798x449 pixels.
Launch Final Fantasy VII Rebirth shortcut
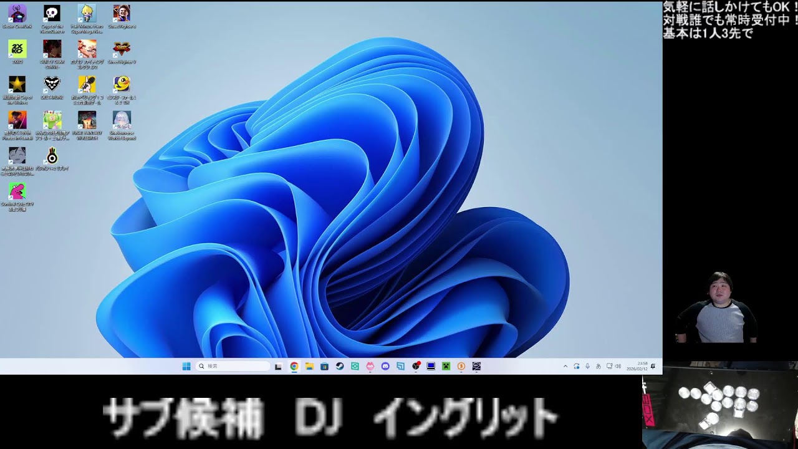coord(87,125)
